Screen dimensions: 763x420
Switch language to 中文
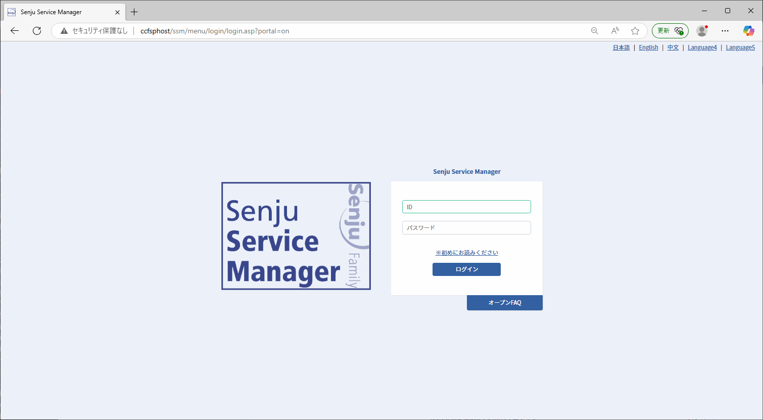pos(673,48)
